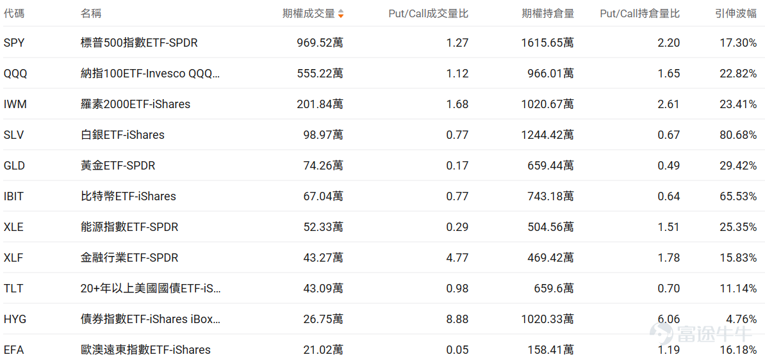Sort by Put/Call成交量比 column header
The width and height of the screenshot is (765, 357).
click(x=429, y=13)
